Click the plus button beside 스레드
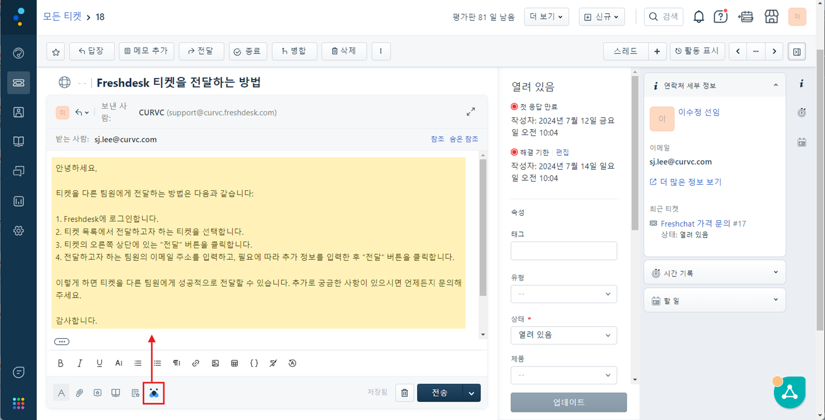This screenshot has height=420, width=825. point(657,51)
